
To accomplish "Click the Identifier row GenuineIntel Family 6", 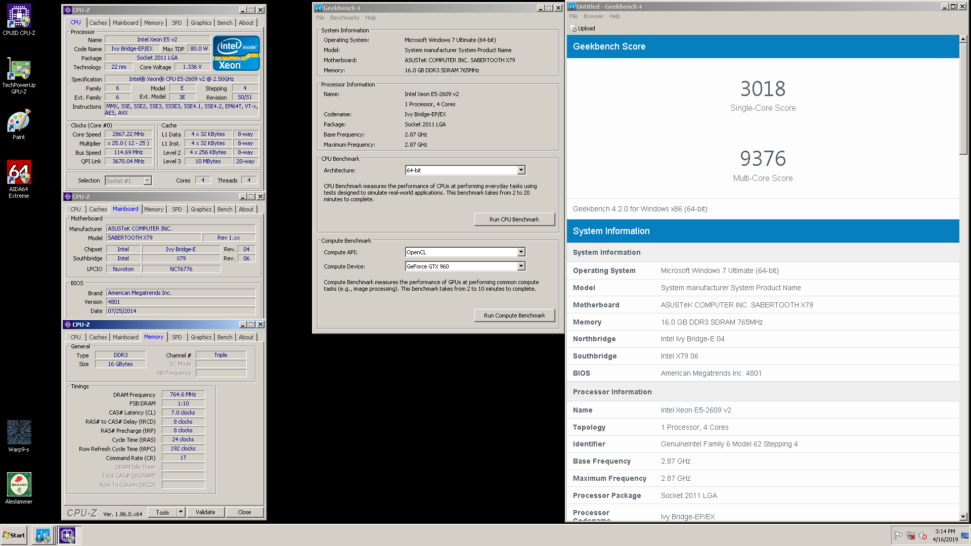I will pyautogui.click(x=763, y=444).
